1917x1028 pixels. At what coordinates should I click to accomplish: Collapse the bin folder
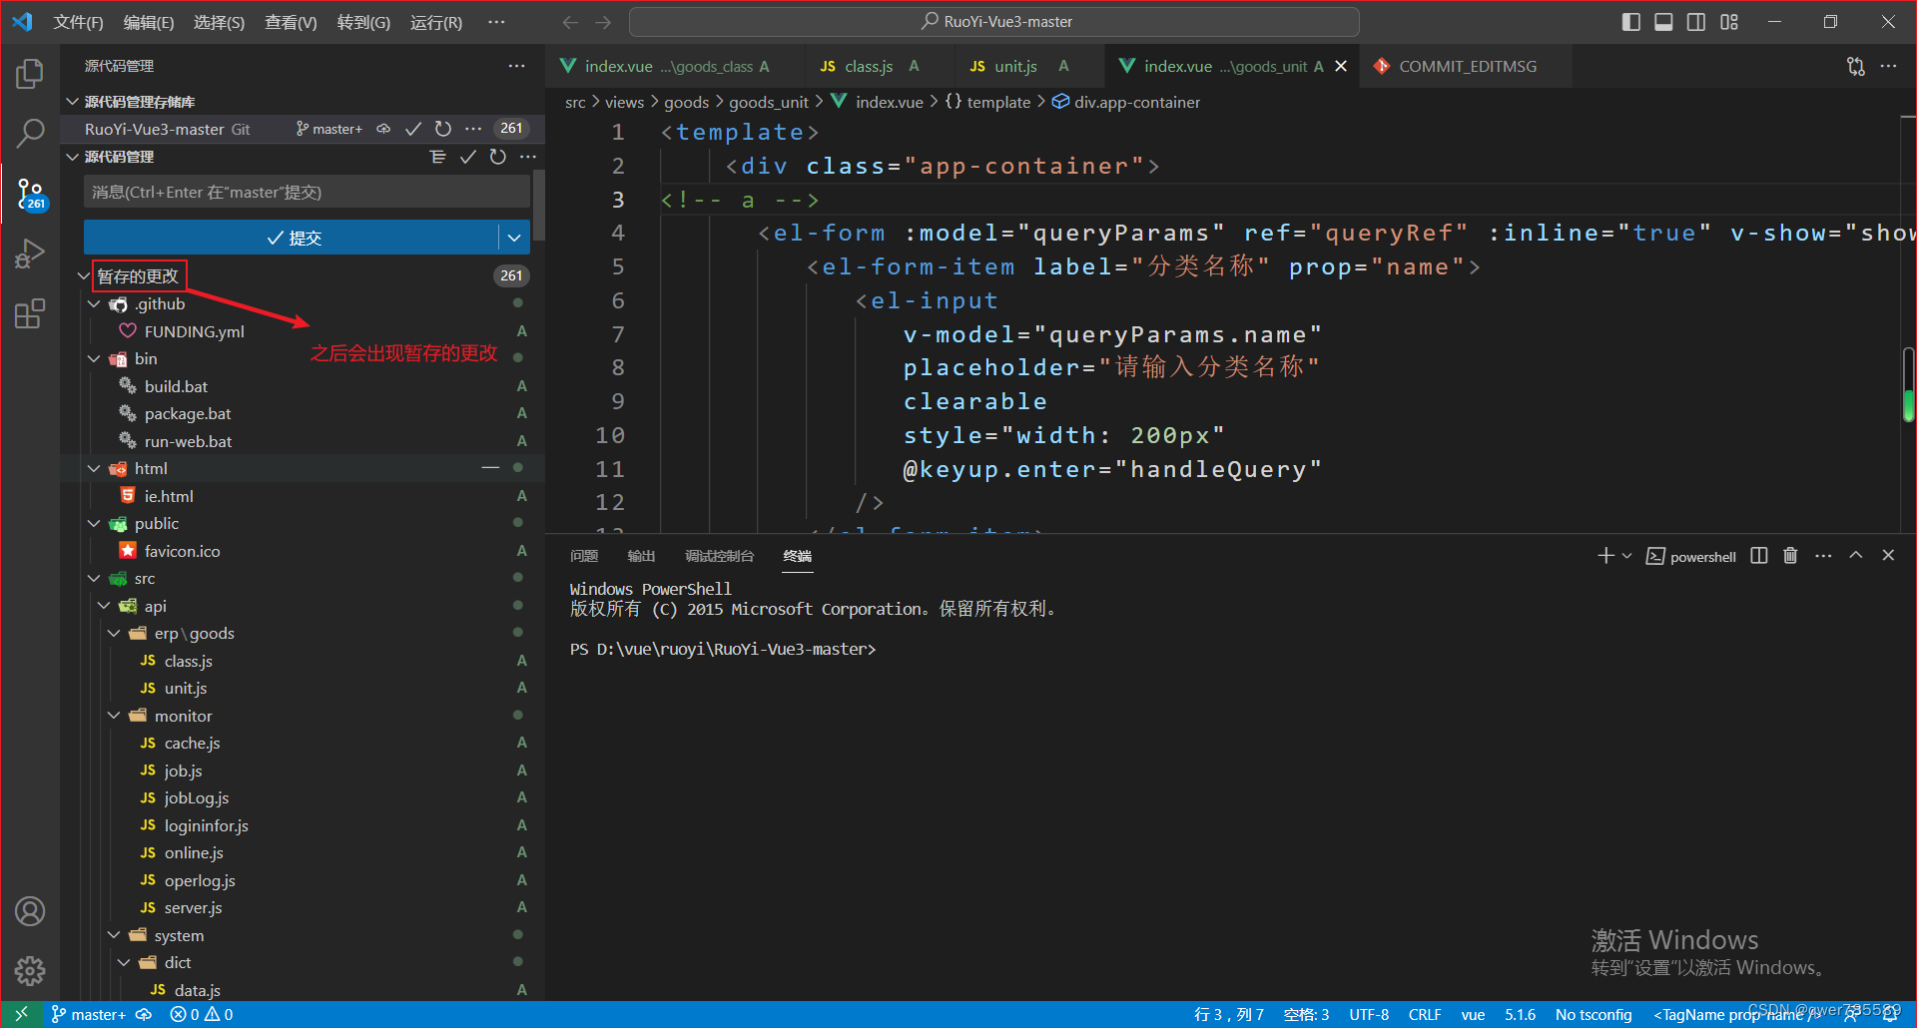pyautogui.click(x=94, y=358)
